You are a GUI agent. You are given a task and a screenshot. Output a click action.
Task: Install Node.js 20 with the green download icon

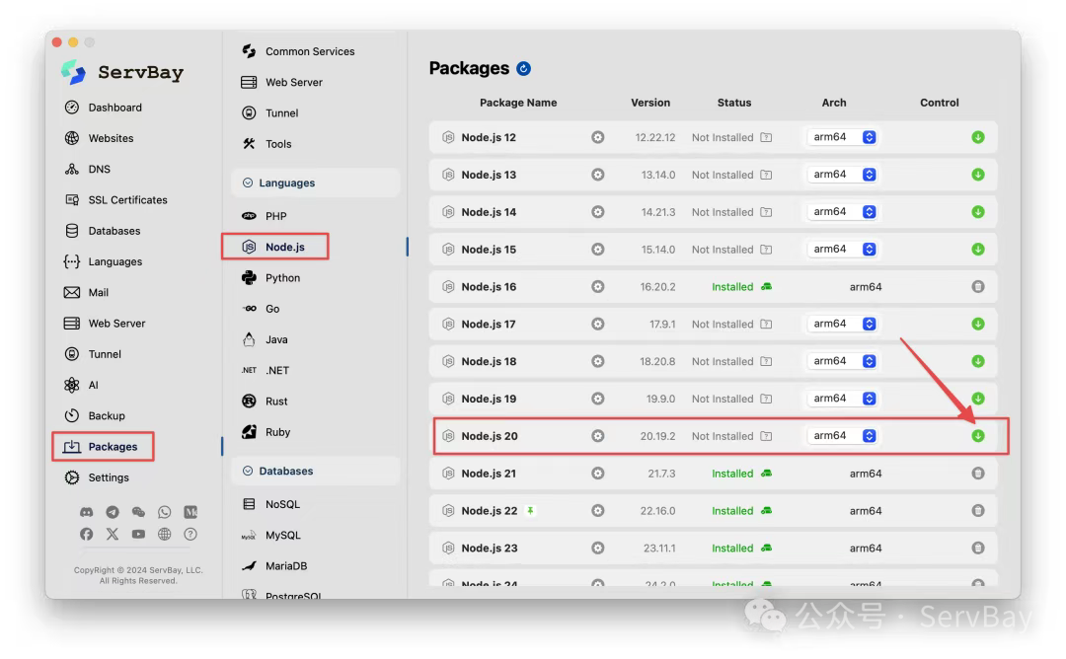click(x=977, y=436)
